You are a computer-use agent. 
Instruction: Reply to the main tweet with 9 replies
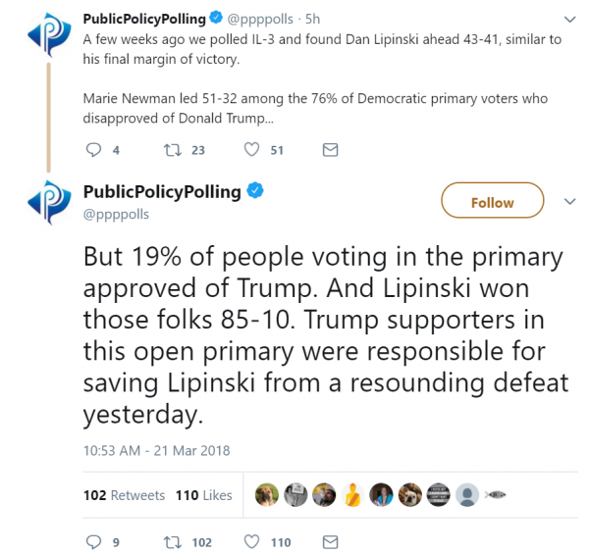click(93, 542)
